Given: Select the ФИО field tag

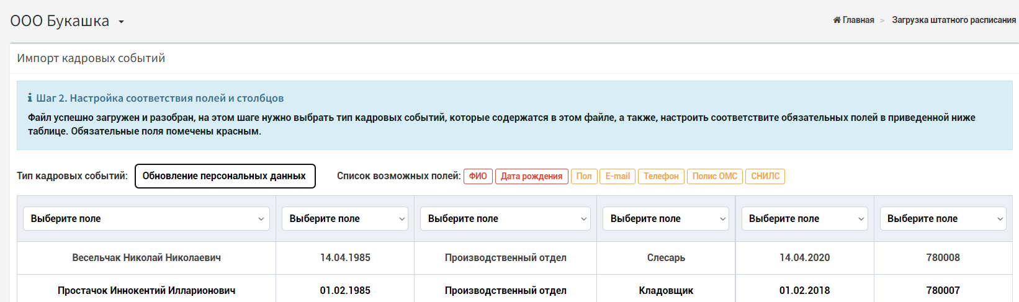Looking at the screenshot, I should 478,176.
